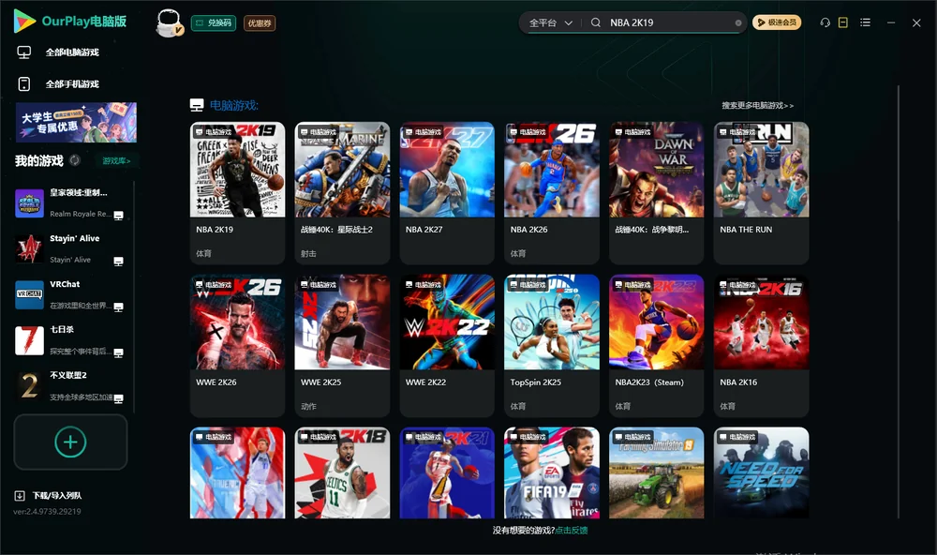Click the PC badge on VRChat row
Viewport: 937px width, 555px height.
coord(118,307)
